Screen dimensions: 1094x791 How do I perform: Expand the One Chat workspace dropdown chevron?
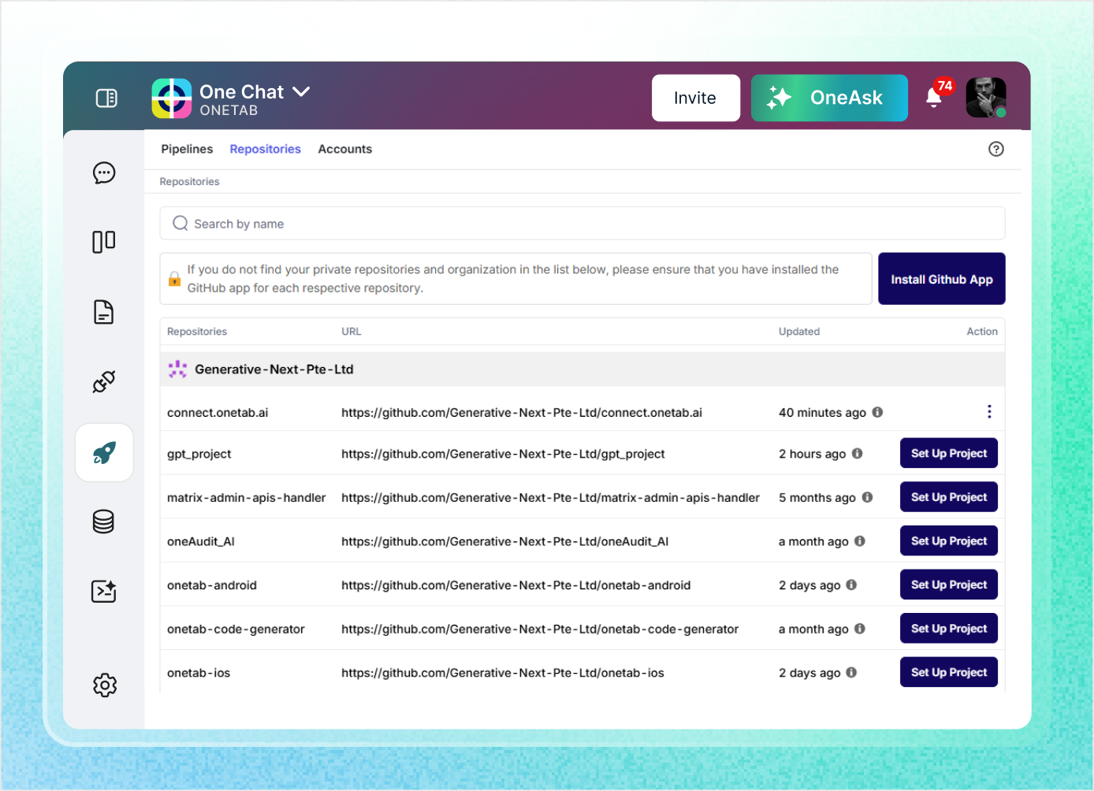click(x=301, y=91)
